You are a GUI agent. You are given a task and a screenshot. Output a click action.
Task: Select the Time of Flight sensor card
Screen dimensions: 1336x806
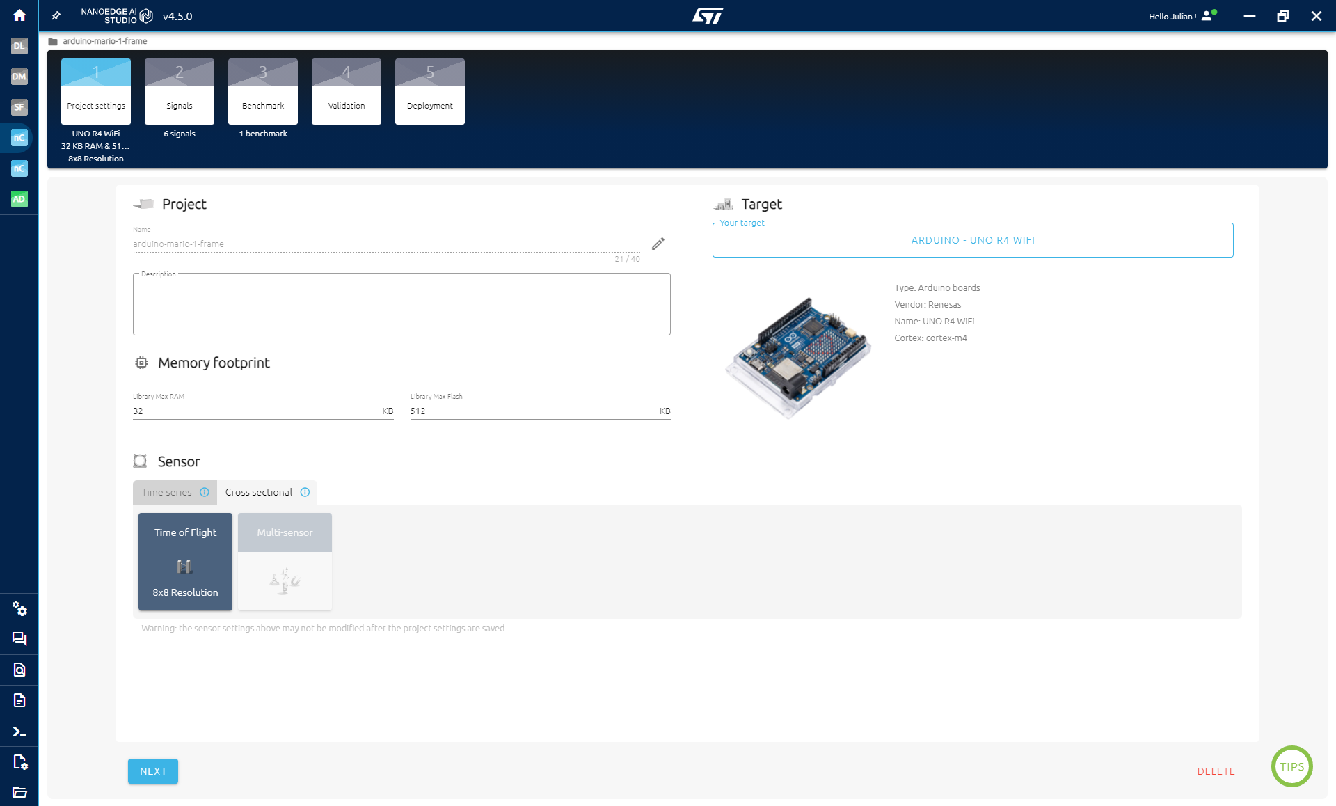pyautogui.click(x=185, y=561)
